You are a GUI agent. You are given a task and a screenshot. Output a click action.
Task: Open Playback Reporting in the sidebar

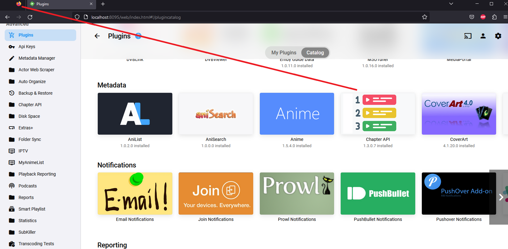(x=40, y=174)
